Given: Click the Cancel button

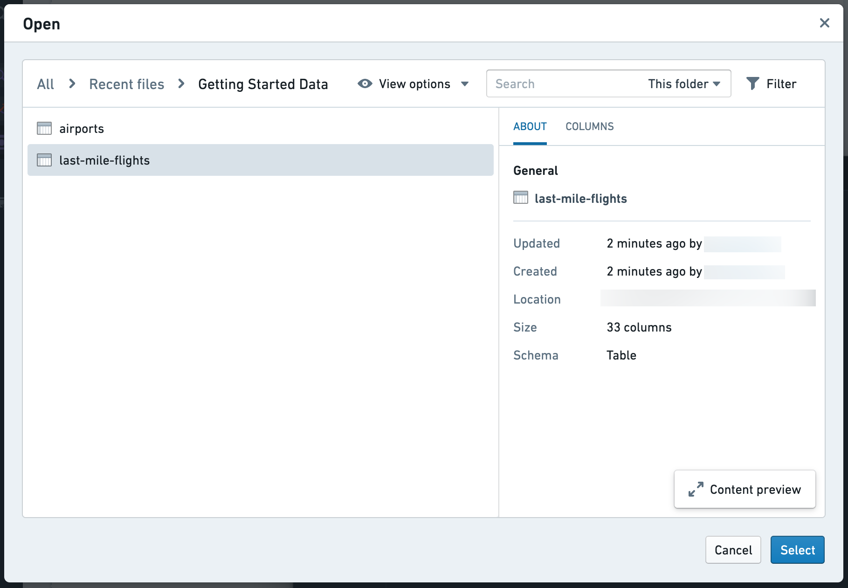Looking at the screenshot, I should pyautogui.click(x=733, y=550).
